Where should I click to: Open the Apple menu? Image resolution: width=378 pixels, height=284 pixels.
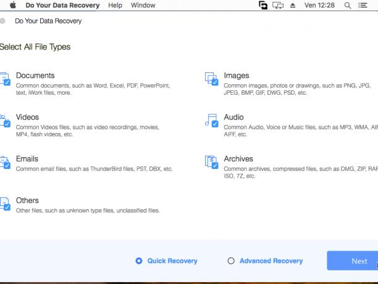coord(13,5)
